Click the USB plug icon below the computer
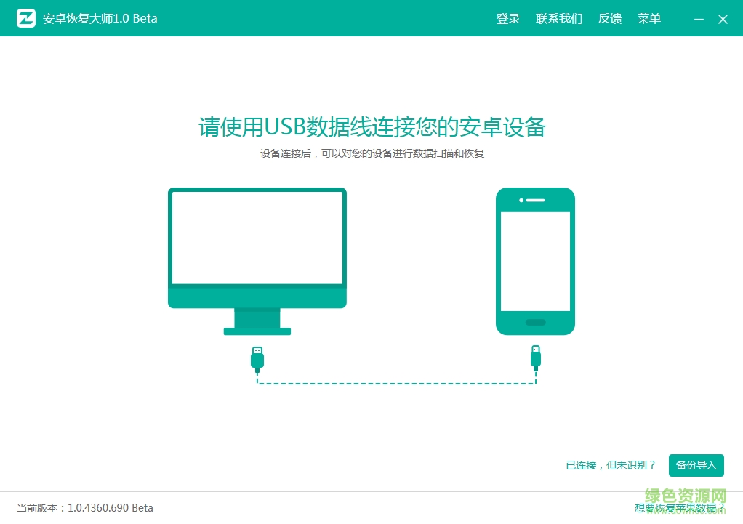Screen dimensions: 743x524 point(257,356)
